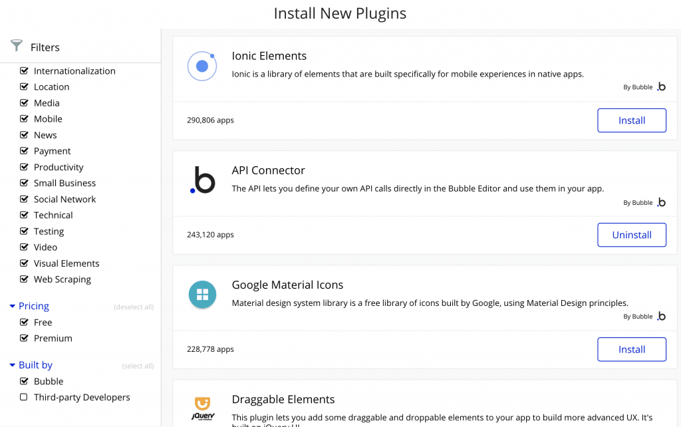Click Bubble badge icon on Google Material Icons card
Image resolution: width=681 pixels, height=427 pixels.
click(x=661, y=317)
